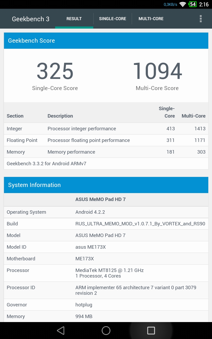Tap the Floating Point row label
The image size is (212, 339).
(x=22, y=140)
